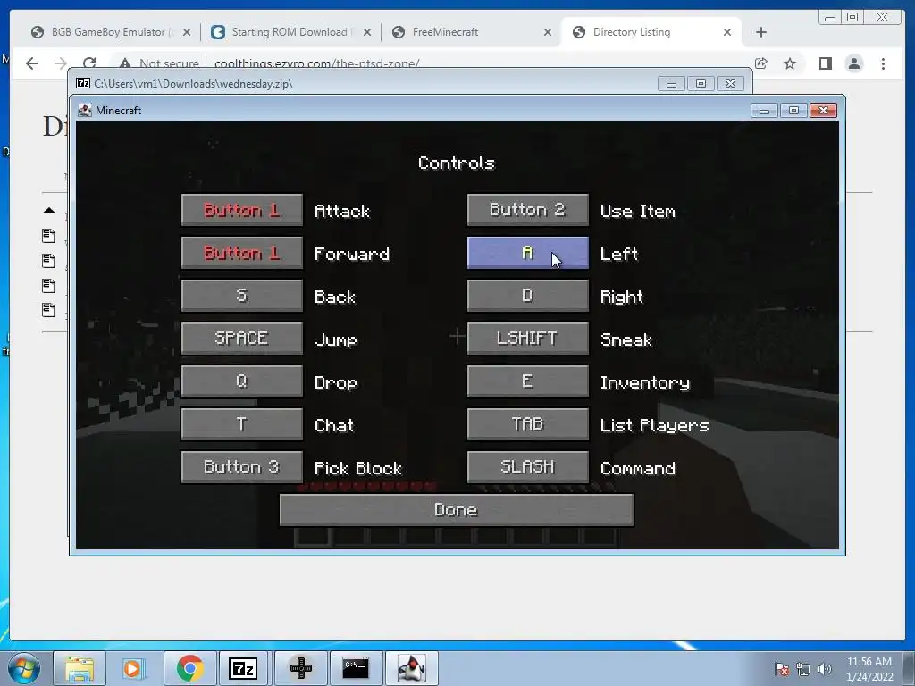Open File Explorer from taskbar
This screenshot has height=686, width=915.
click(80, 668)
